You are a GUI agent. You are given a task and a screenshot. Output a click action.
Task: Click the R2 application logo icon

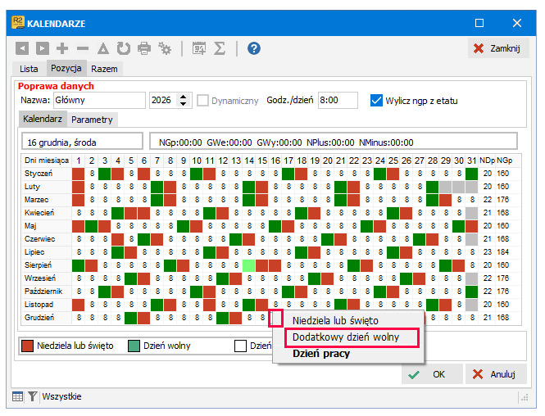click(18, 23)
